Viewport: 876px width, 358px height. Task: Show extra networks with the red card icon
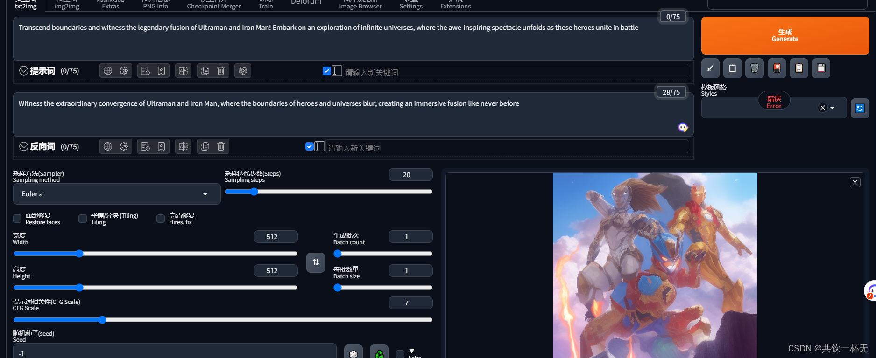pos(777,69)
